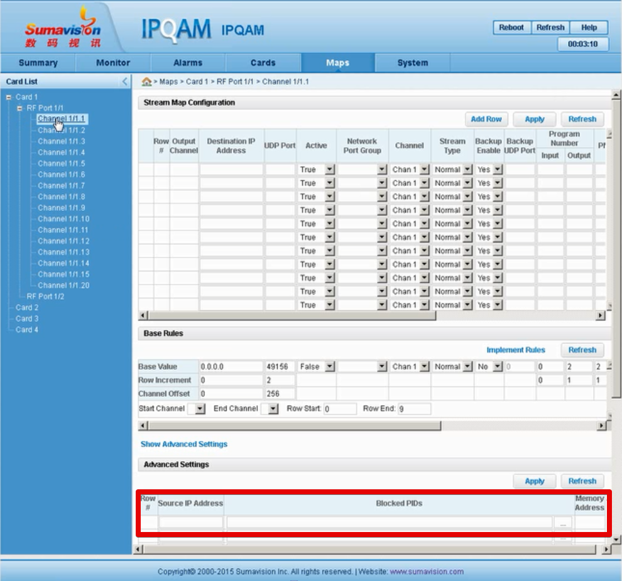Screen dimensions: 622x581
Task: Collapse the Card 1 tree node
Action: pos(9,97)
